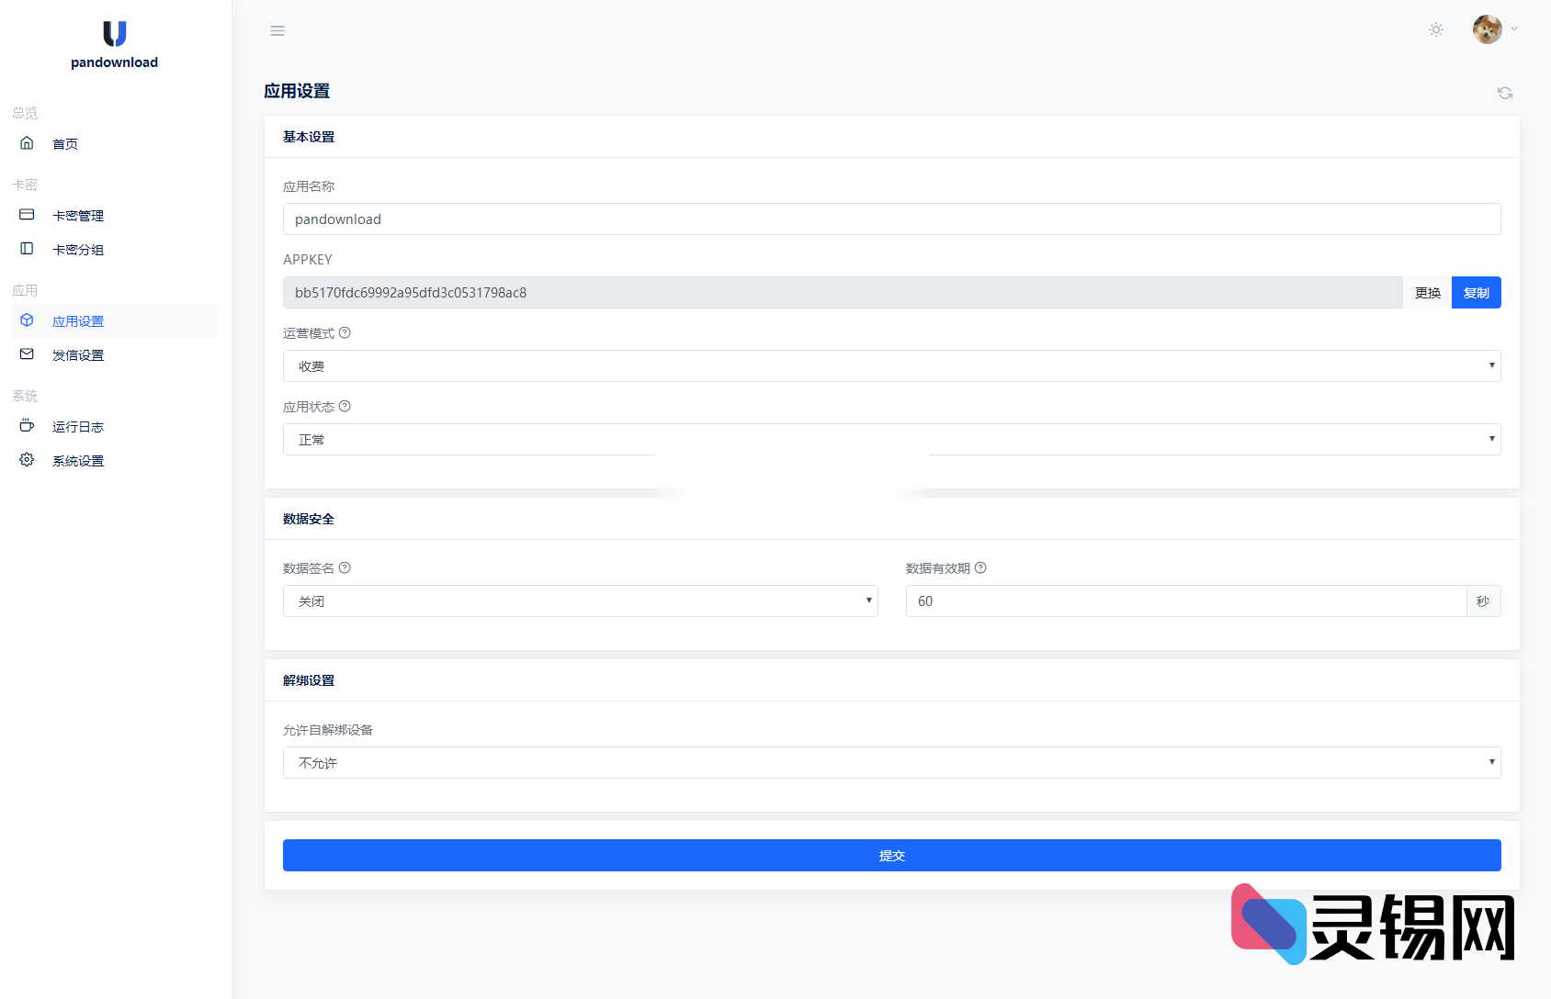Click the 数据有效期 help icon
Viewport: 1551px width, 999px height.
(980, 568)
